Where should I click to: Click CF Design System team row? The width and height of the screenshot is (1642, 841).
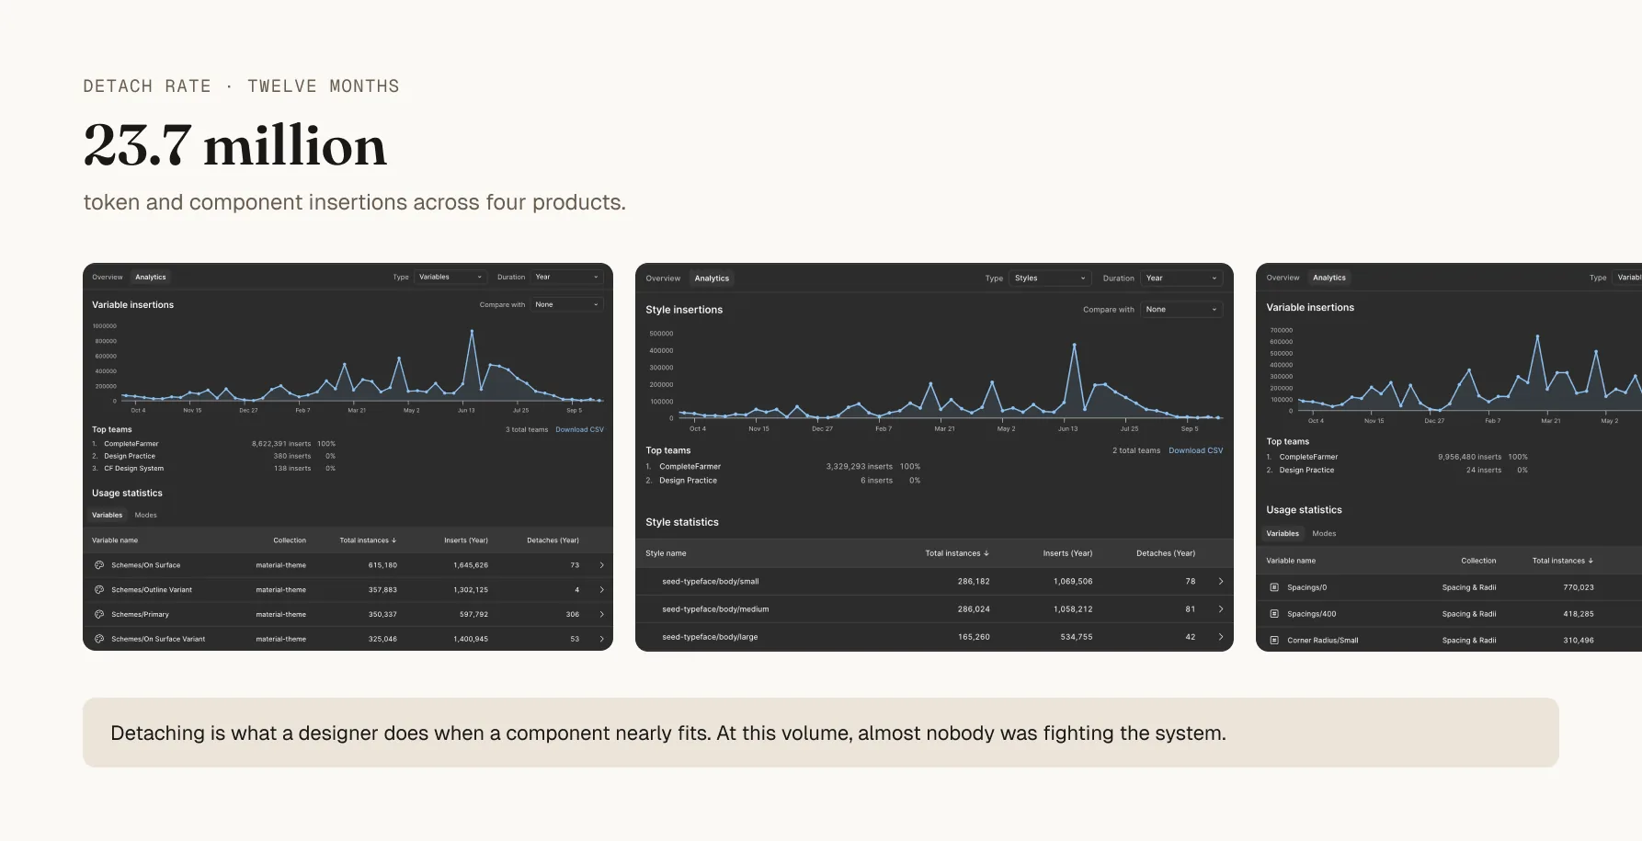click(x=213, y=469)
